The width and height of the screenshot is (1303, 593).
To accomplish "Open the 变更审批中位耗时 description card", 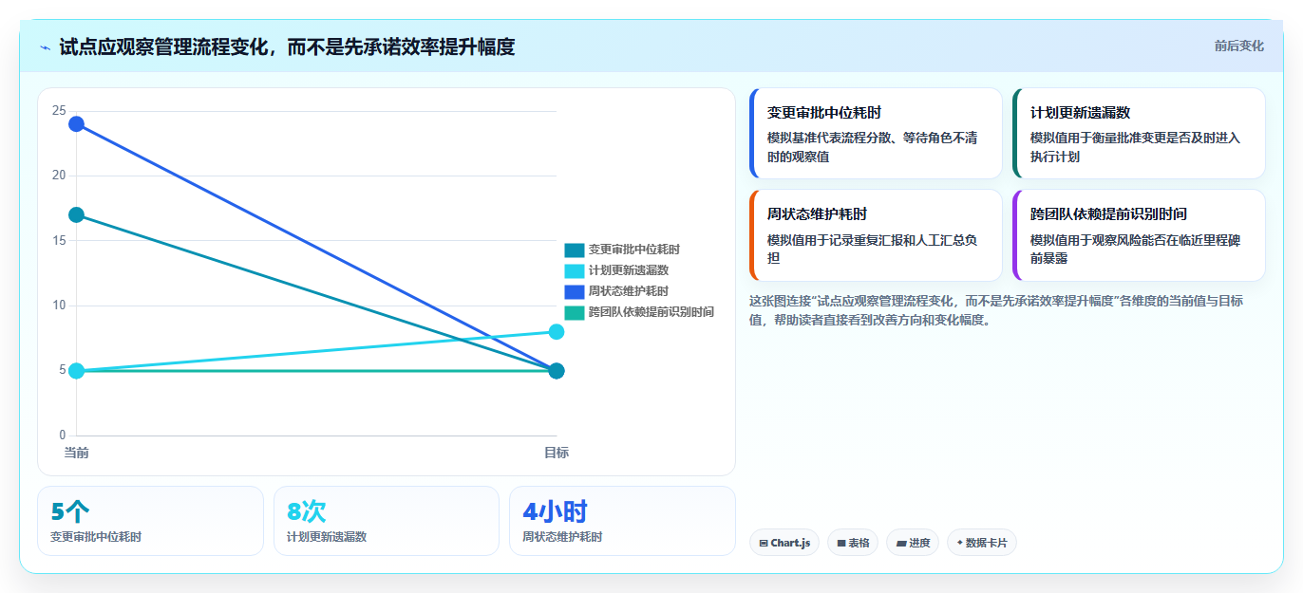I will click(876, 133).
